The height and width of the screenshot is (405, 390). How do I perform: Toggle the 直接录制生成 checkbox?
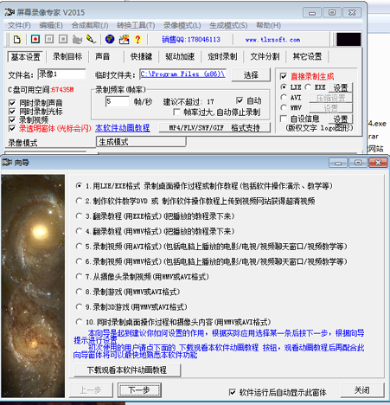coord(284,76)
